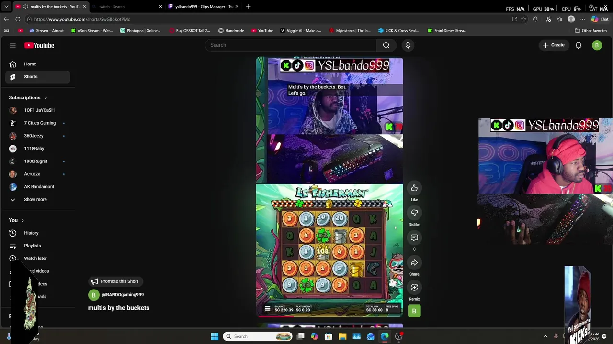The width and height of the screenshot is (613, 344).
Task: Click the Create button
Action: click(x=554, y=45)
